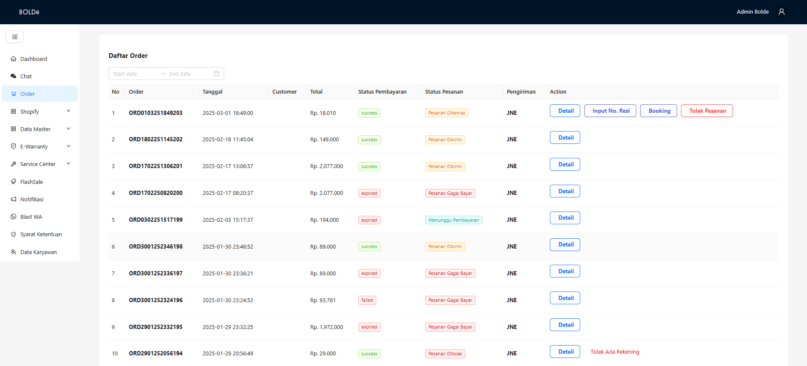This screenshot has width=807, height=366.
Task: Click the Notifikasi megaphone icon
Action: coord(14,199)
